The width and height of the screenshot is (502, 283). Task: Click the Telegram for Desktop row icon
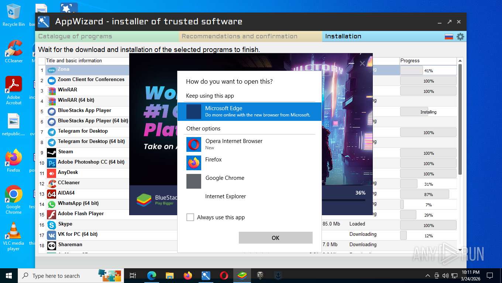coord(52,132)
